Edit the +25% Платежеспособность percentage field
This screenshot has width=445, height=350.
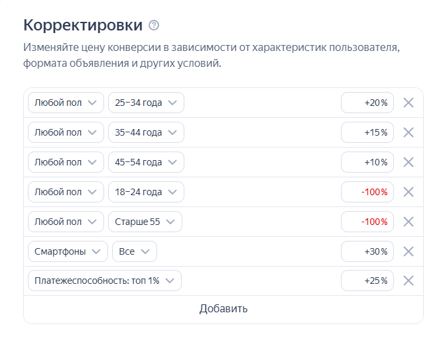[367, 281]
